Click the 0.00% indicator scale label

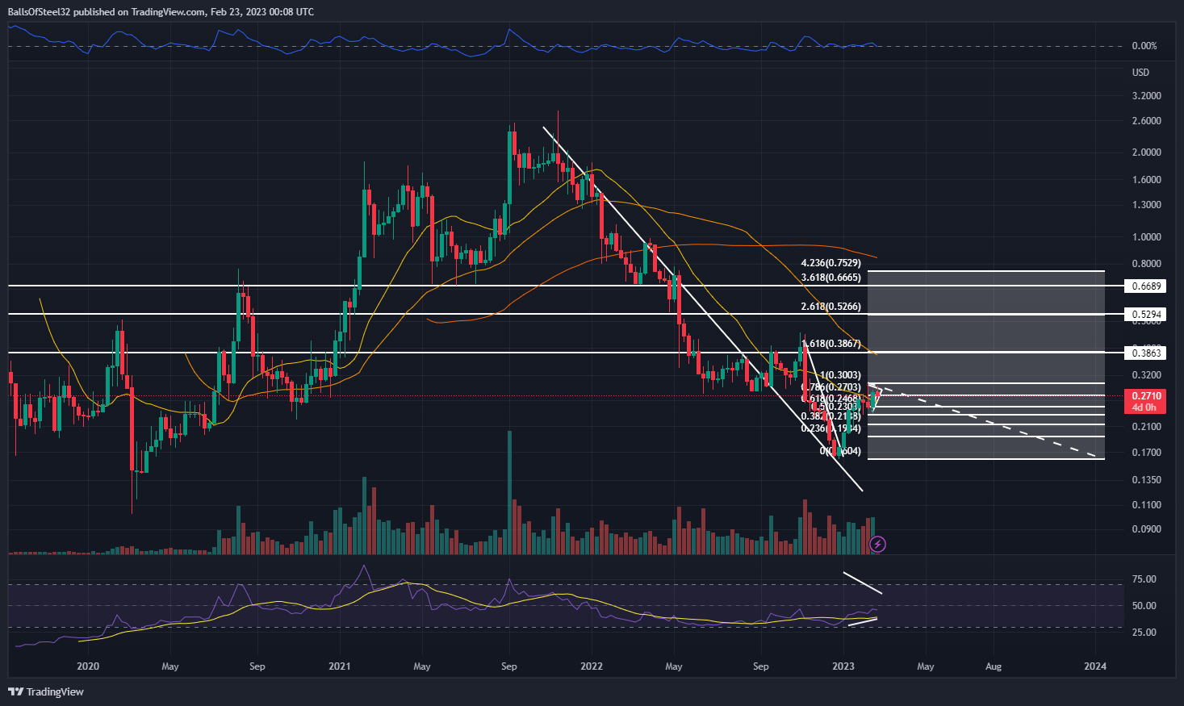click(1144, 46)
